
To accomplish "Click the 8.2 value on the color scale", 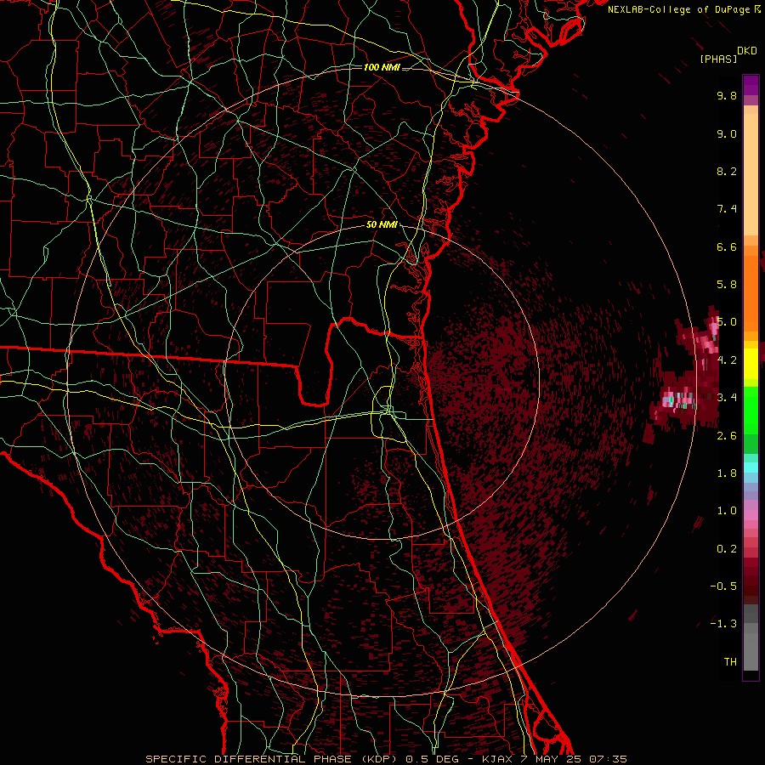I will [727, 171].
